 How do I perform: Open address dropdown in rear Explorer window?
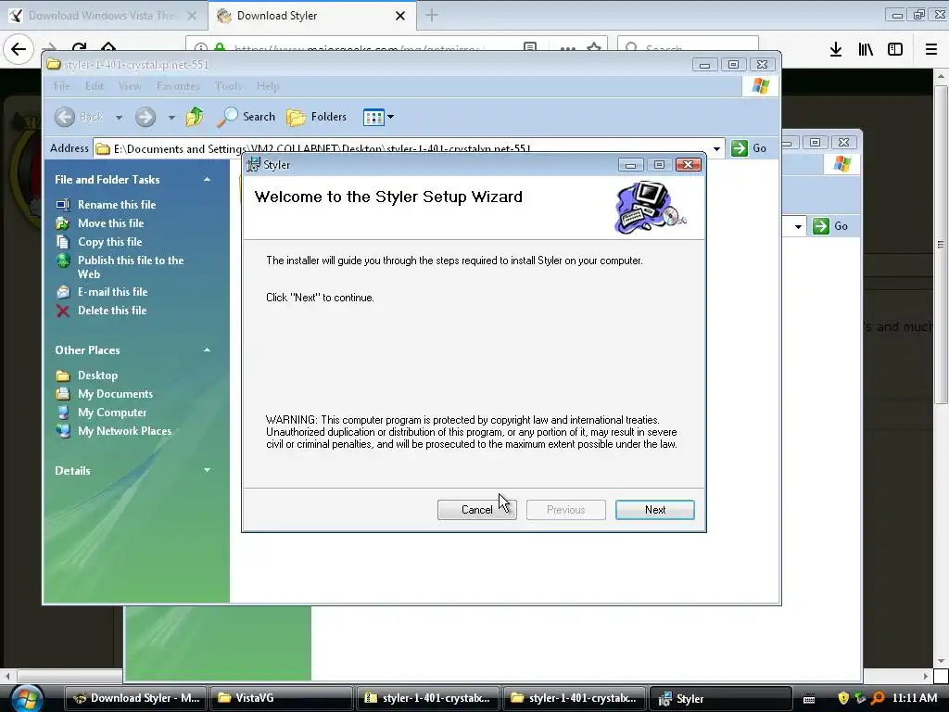798,226
